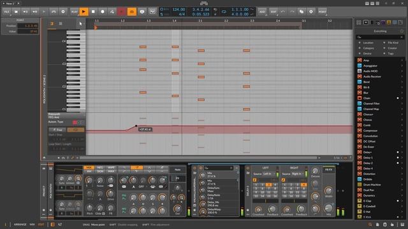Viewport: 408px width, 229px height.
Task: Select the pointer tool icon
Action: coord(81,24)
